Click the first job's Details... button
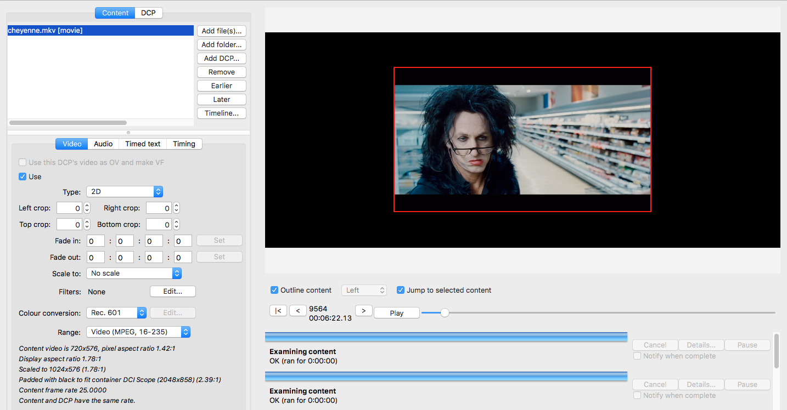This screenshot has width=787, height=410. coord(701,345)
